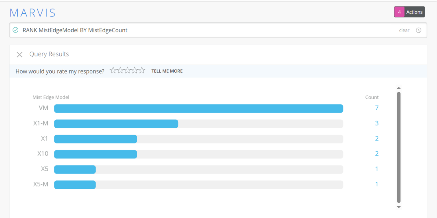Image resolution: width=437 pixels, height=218 pixels.
Task: Click the count 7 for VM
Action: tap(377, 108)
